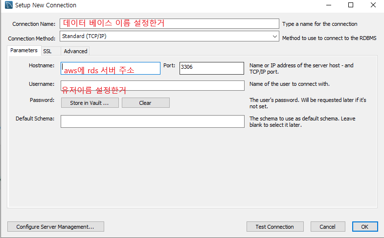Click the "The schema to use as default schema" text
This screenshot has height=238, width=384.
tap(302, 121)
